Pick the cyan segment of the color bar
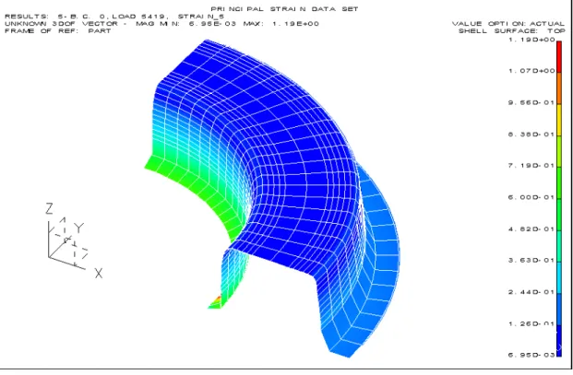573x375 pixels. 559,277
